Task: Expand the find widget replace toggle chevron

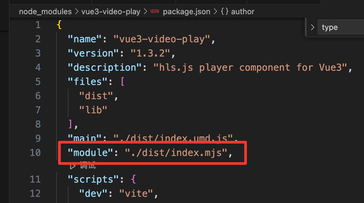Action: pos(312,27)
